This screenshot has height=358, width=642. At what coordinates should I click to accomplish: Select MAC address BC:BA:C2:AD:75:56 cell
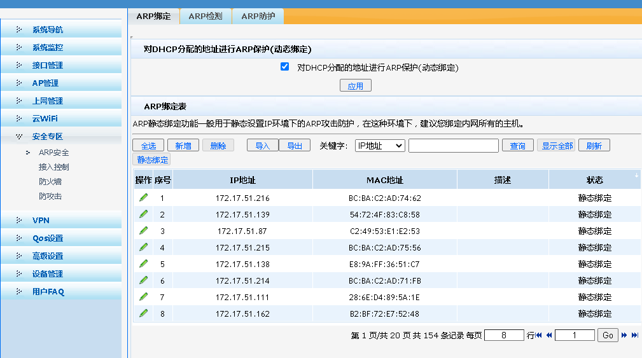(385, 247)
